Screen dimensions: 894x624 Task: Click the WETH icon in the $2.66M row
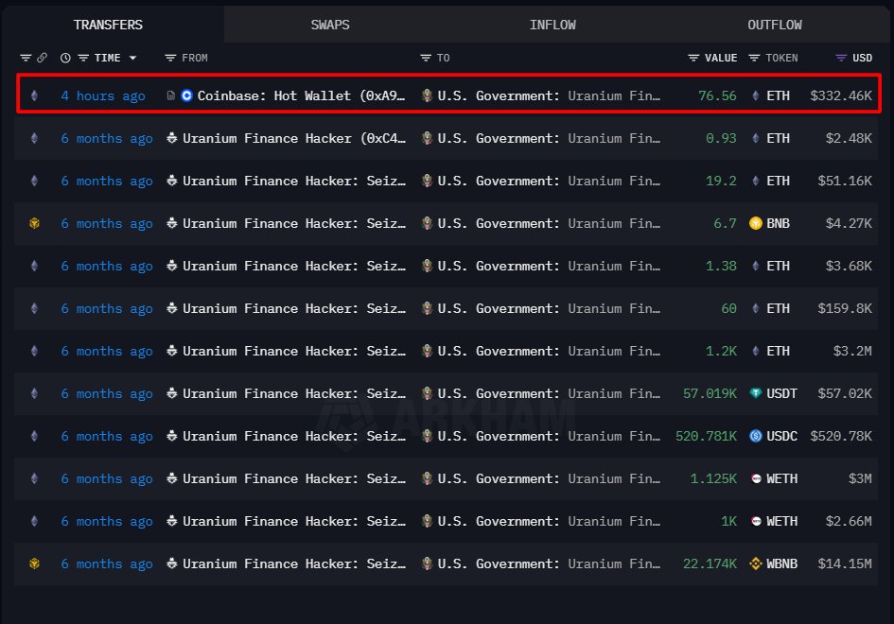(756, 522)
